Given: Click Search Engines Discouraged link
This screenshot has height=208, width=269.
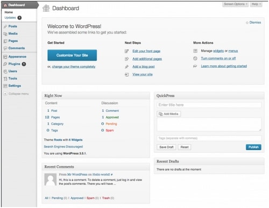Looking at the screenshot, I should click(63, 147).
